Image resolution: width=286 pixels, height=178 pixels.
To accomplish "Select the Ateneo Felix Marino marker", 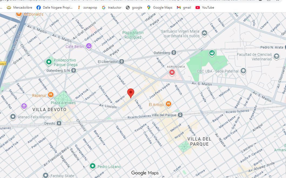I will click(13, 117).
